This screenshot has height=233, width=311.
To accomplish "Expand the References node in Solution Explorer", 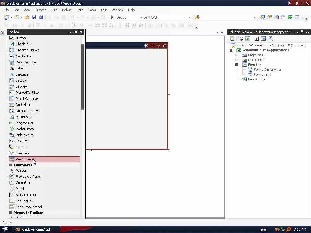I will point(237,60).
